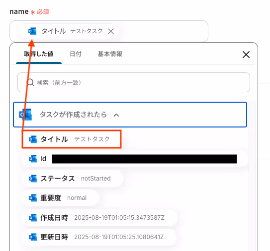Click the timestamp 2025-08-19T01:05:25.1080641Z

[x=119, y=237]
